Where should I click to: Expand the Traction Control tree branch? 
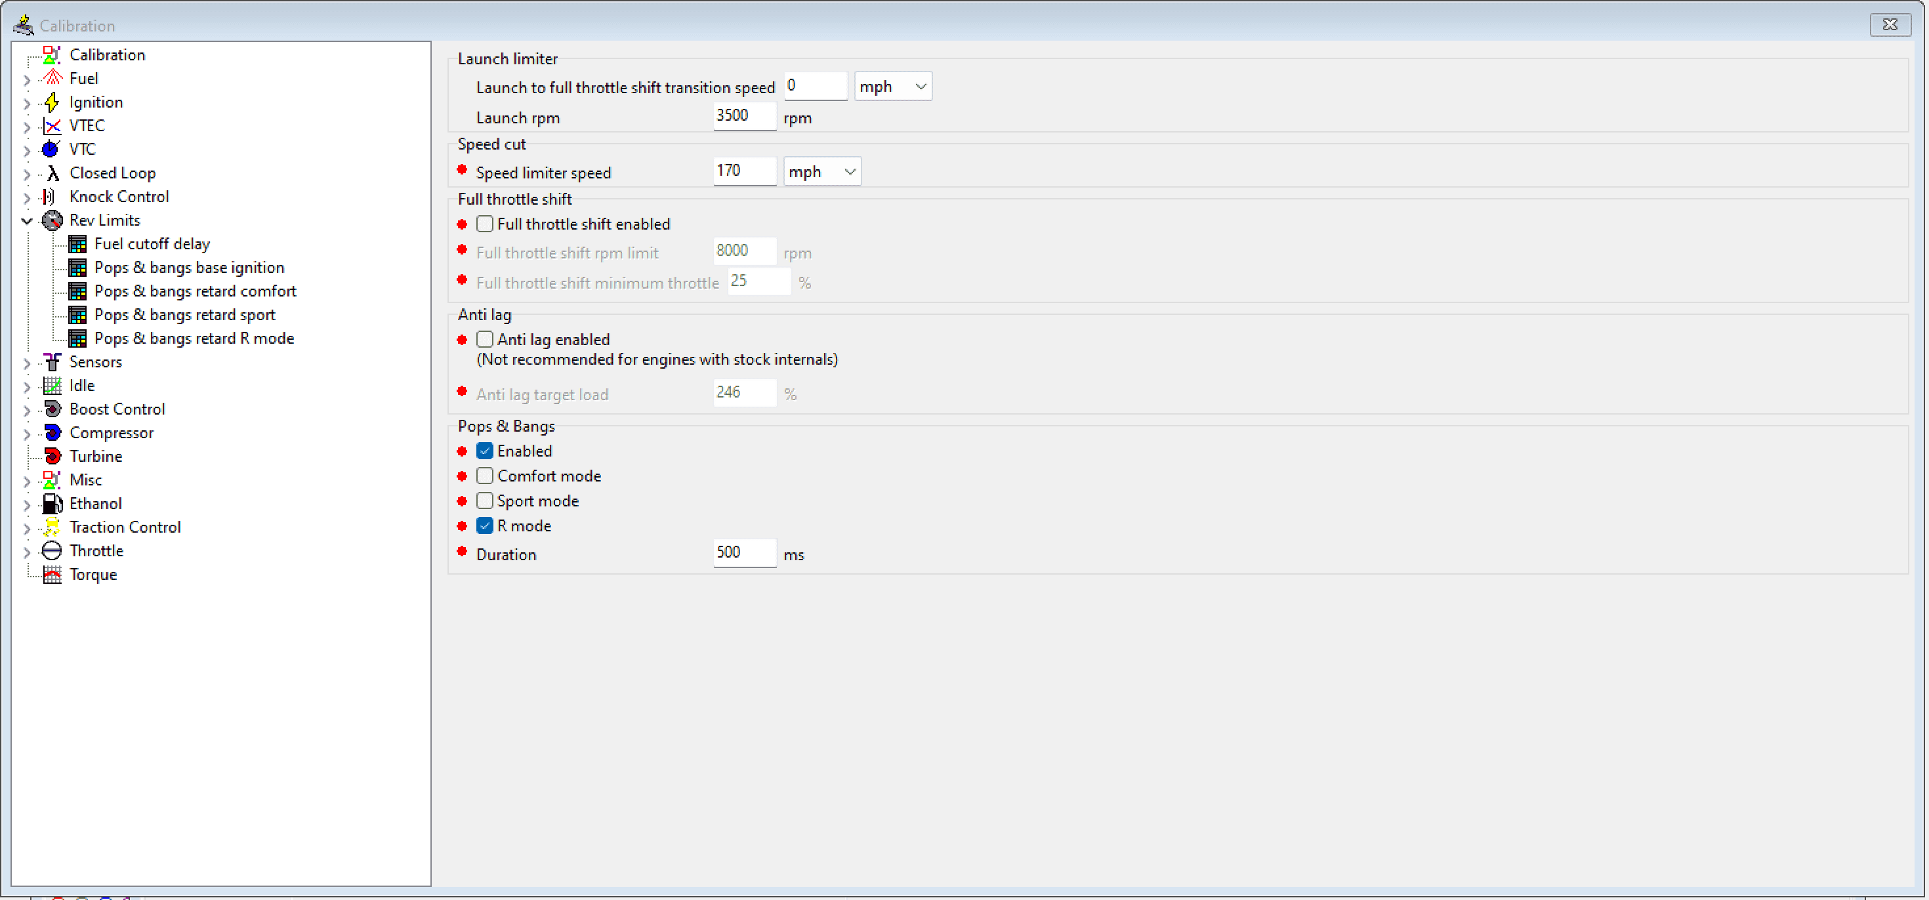[x=27, y=527]
